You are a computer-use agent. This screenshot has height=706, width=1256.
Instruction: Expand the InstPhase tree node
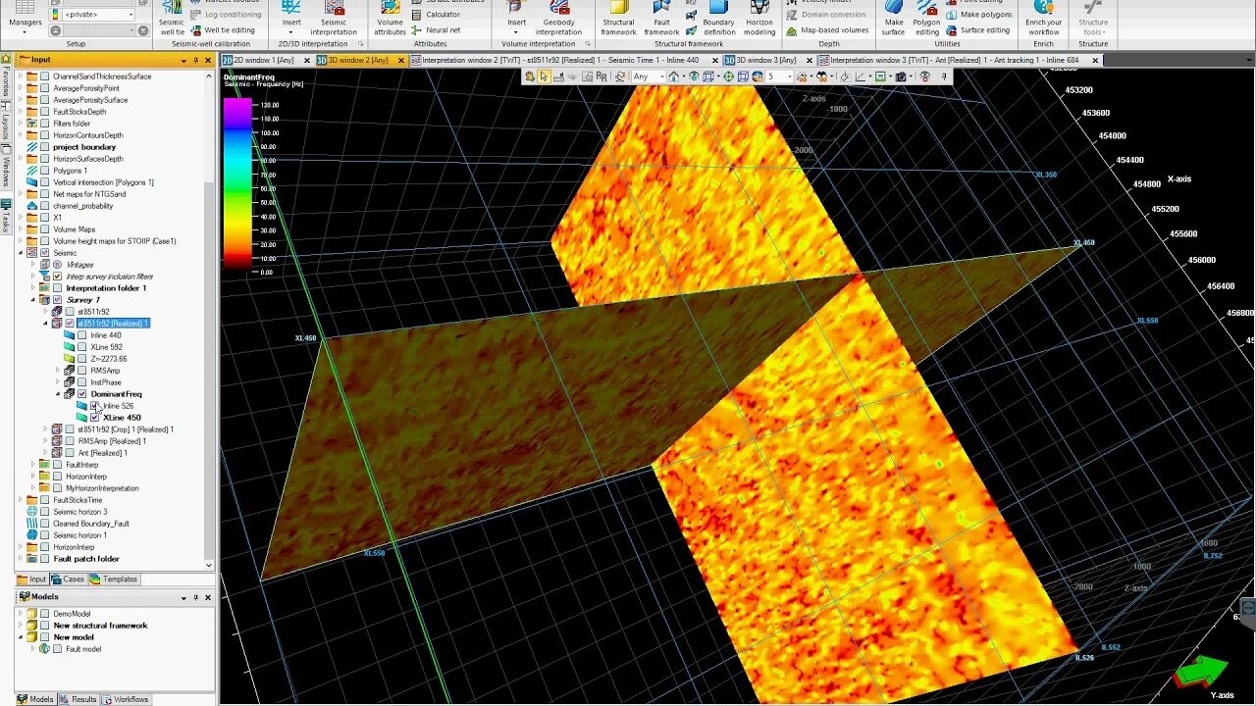(x=58, y=382)
